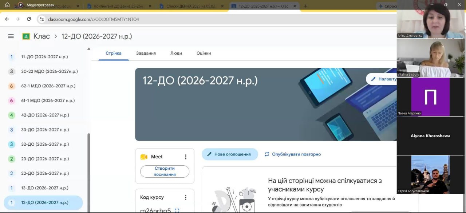This screenshot has height=213, width=466.
Task: Open the Люди tab
Action: (x=176, y=53)
